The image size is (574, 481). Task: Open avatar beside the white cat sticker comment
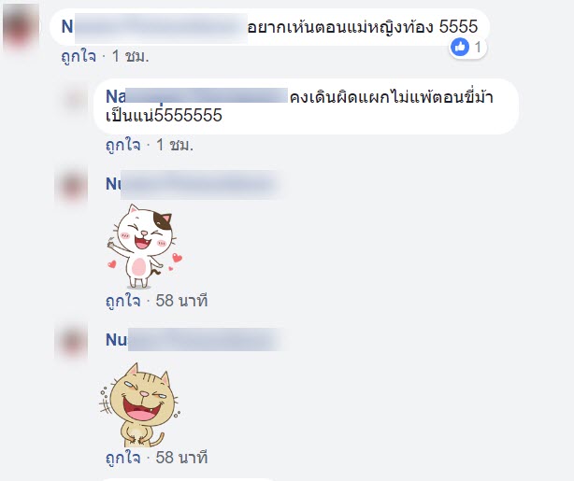[x=71, y=187]
